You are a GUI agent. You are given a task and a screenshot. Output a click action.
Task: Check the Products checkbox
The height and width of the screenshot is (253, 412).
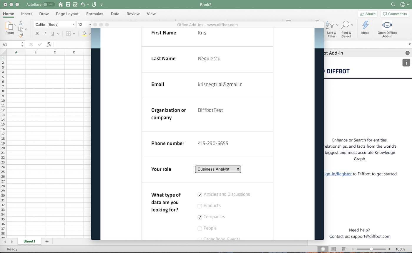tap(200, 206)
